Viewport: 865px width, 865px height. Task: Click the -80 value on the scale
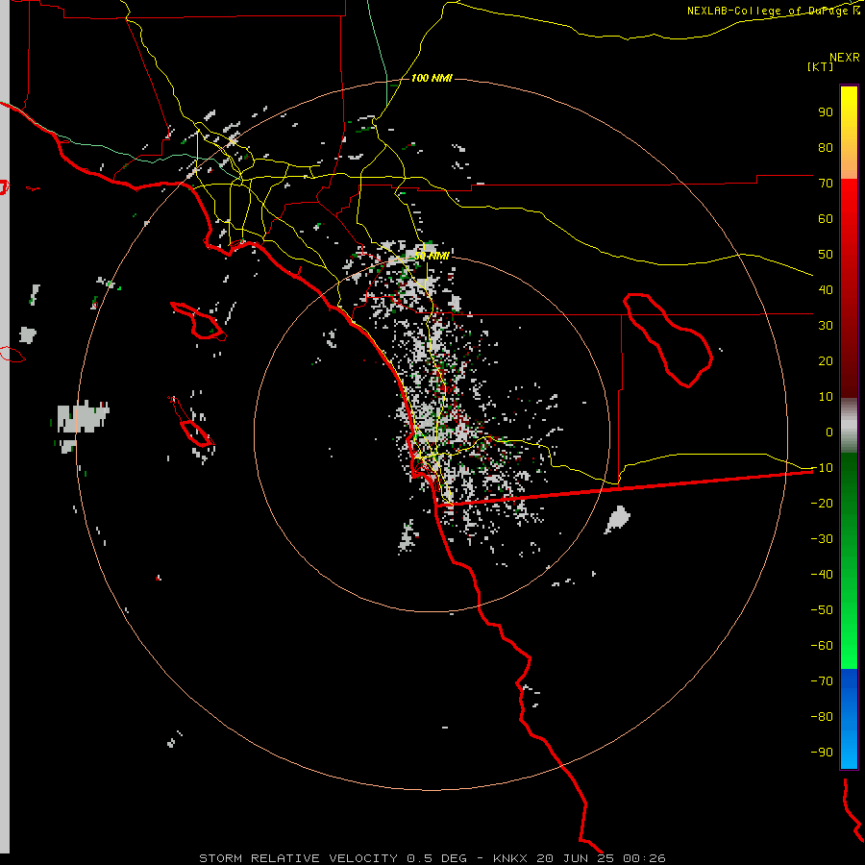pos(822,717)
